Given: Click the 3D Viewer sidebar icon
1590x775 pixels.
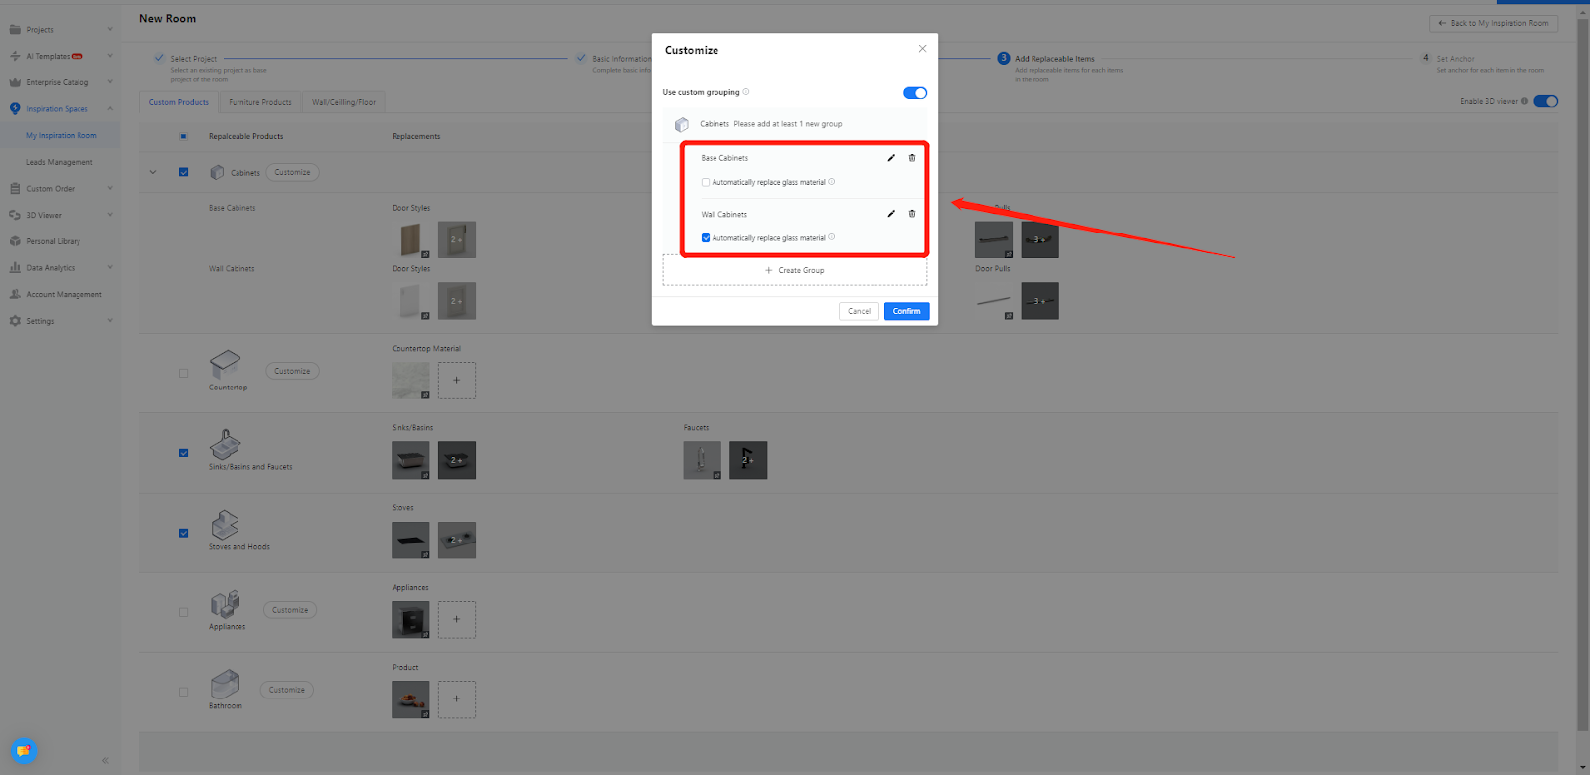Looking at the screenshot, I should click(15, 215).
